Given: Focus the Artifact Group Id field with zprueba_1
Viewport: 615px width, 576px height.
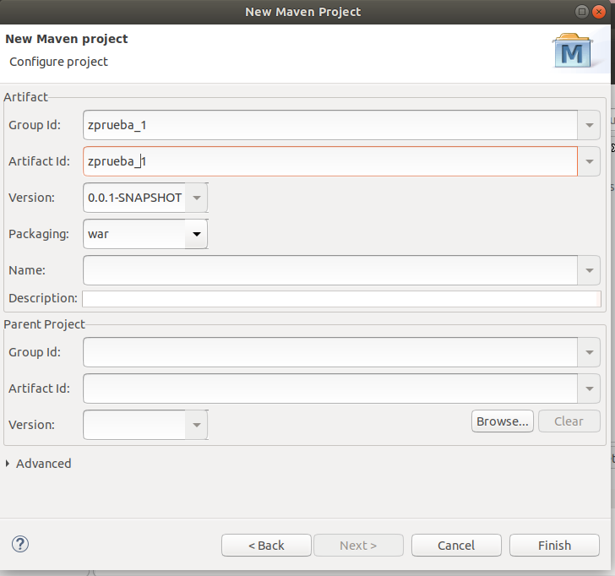Looking at the screenshot, I should (330, 125).
